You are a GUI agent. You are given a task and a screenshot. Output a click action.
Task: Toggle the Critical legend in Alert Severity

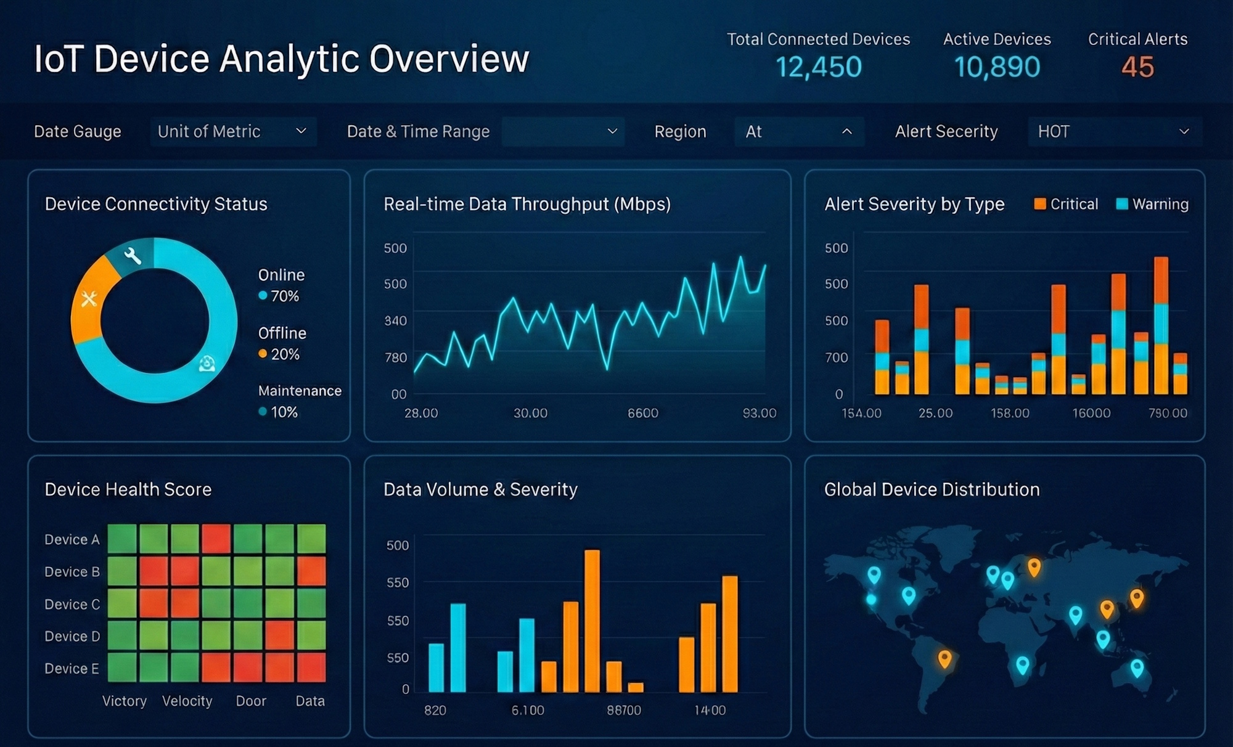[1066, 204]
